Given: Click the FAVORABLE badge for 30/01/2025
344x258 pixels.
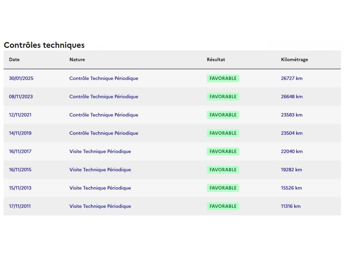Looking at the screenshot, I should [223, 78].
